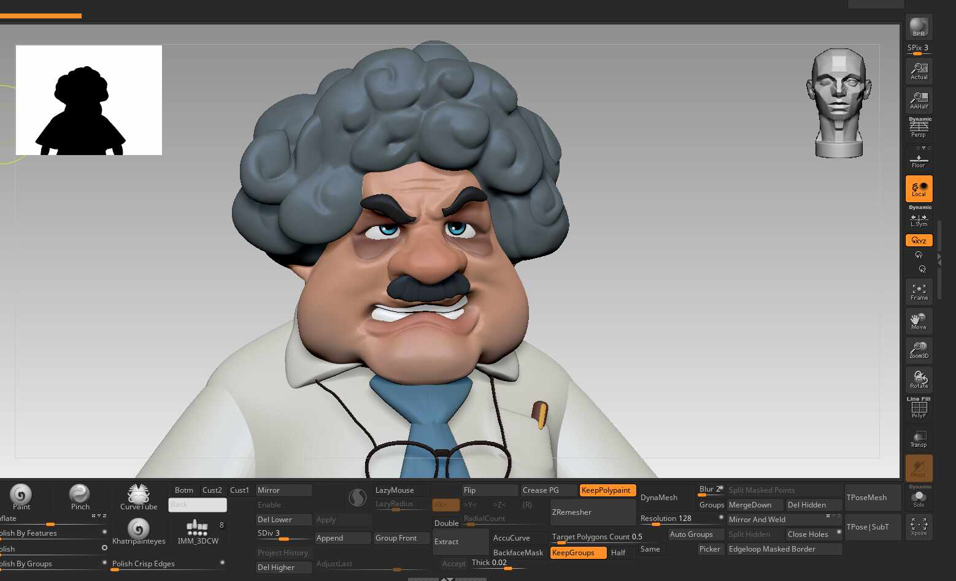Toggle the AccuCurve option
956x581 pixels.
[x=518, y=538]
